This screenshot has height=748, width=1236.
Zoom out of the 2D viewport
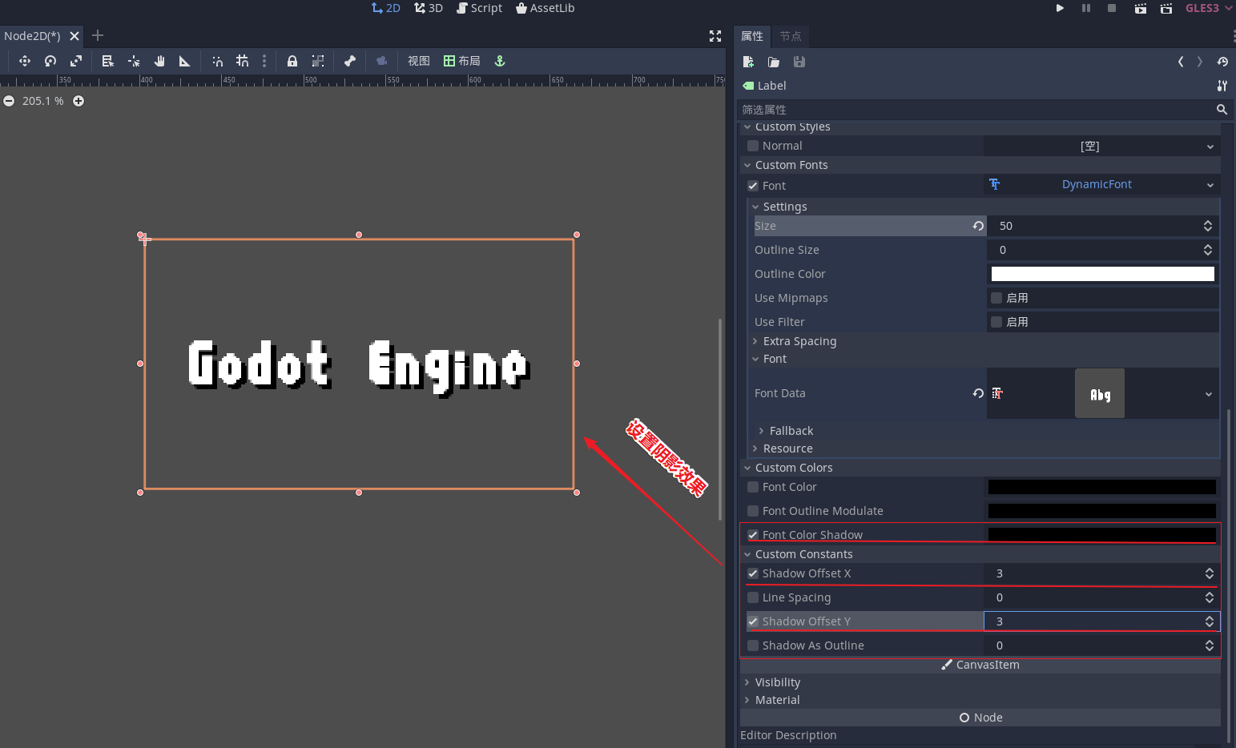[x=9, y=101]
